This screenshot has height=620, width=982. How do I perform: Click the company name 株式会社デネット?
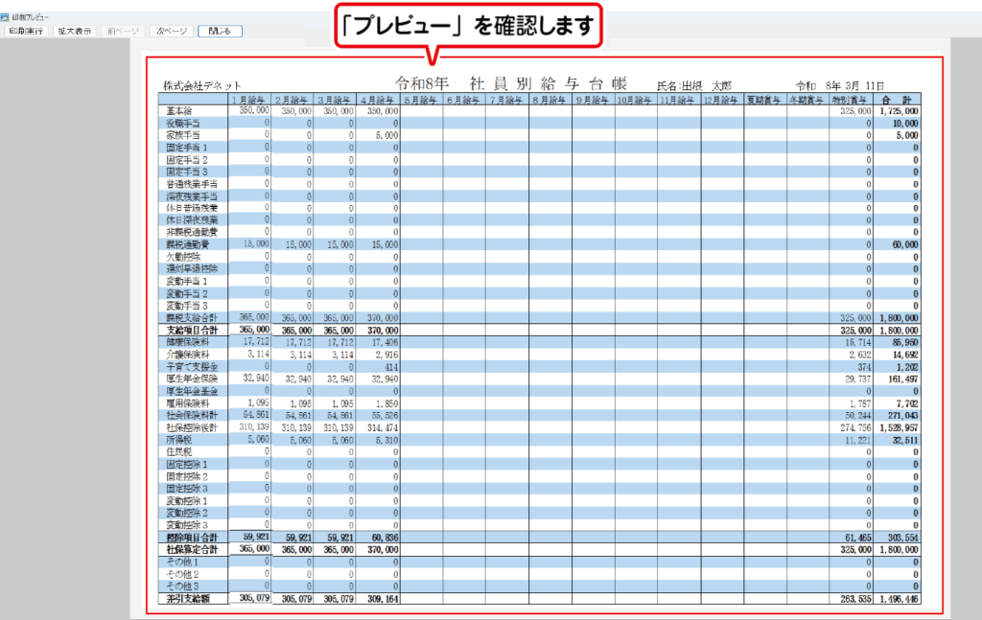click(x=196, y=85)
